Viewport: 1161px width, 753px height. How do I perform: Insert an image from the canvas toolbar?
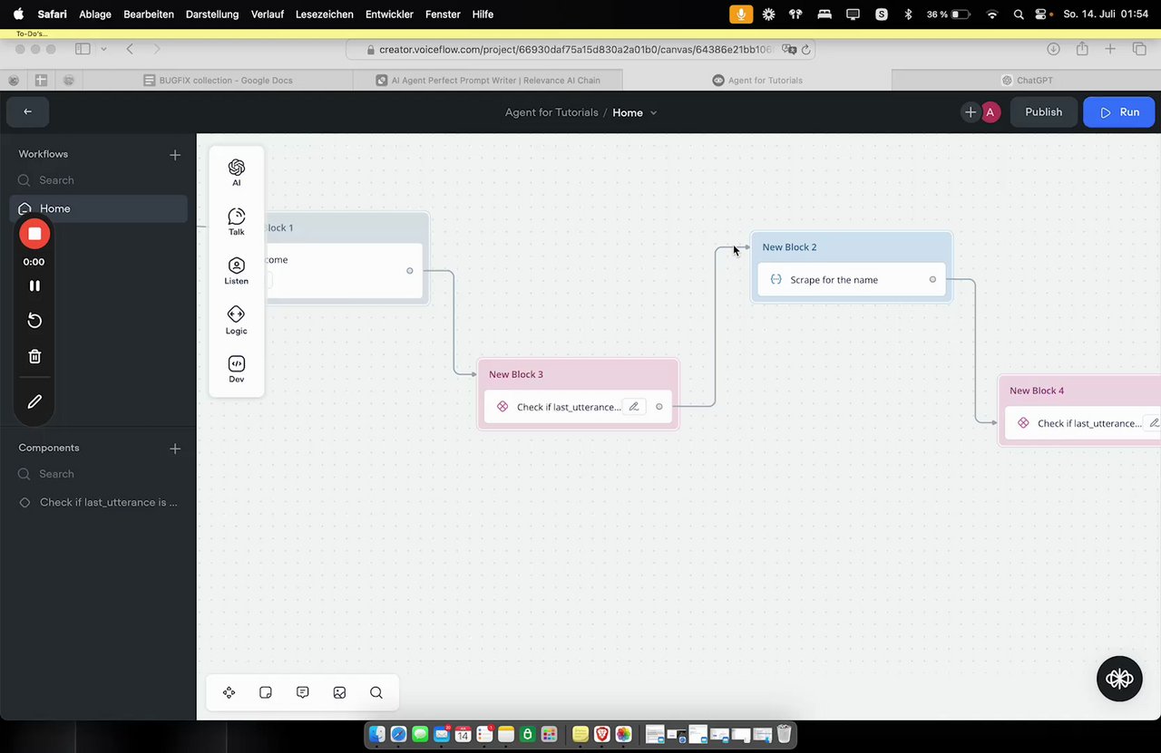339,692
